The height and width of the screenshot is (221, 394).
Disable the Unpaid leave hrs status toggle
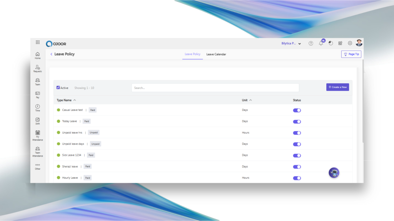[x=297, y=133]
